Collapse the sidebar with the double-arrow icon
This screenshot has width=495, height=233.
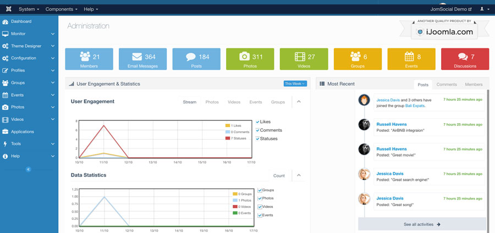tap(29, 169)
